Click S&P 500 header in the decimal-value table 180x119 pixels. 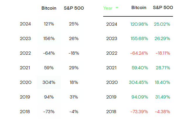tap(163, 8)
